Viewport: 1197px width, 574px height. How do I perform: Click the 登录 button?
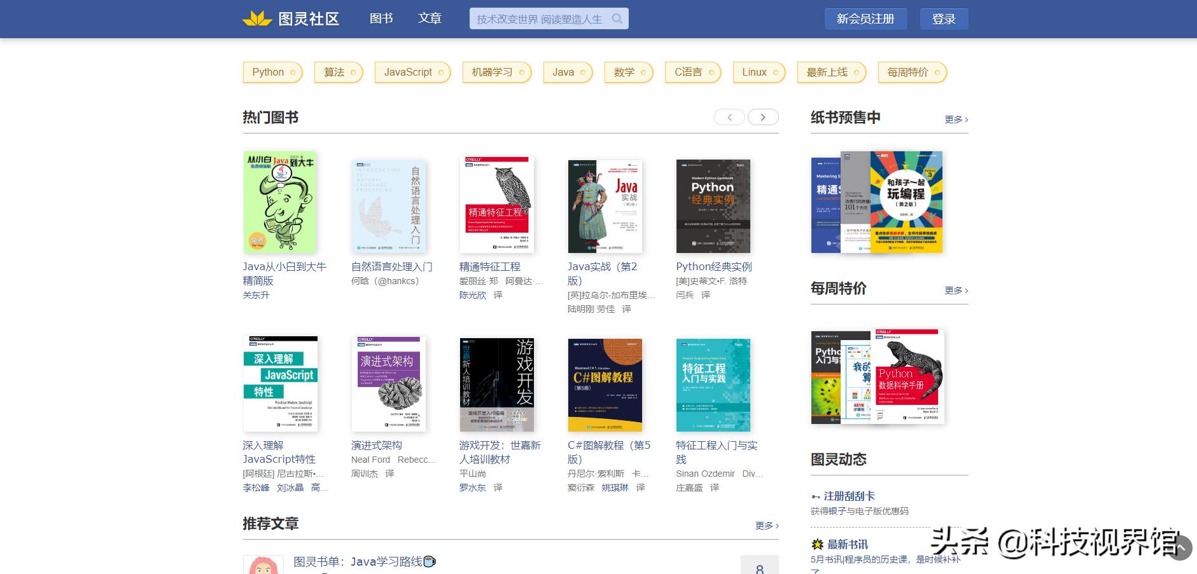click(x=944, y=19)
